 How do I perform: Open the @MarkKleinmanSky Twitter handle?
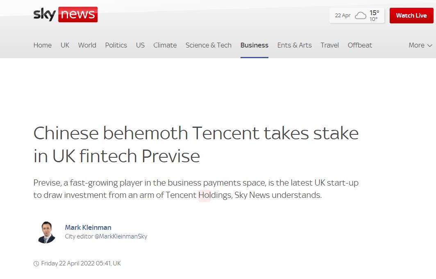click(x=121, y=236)
